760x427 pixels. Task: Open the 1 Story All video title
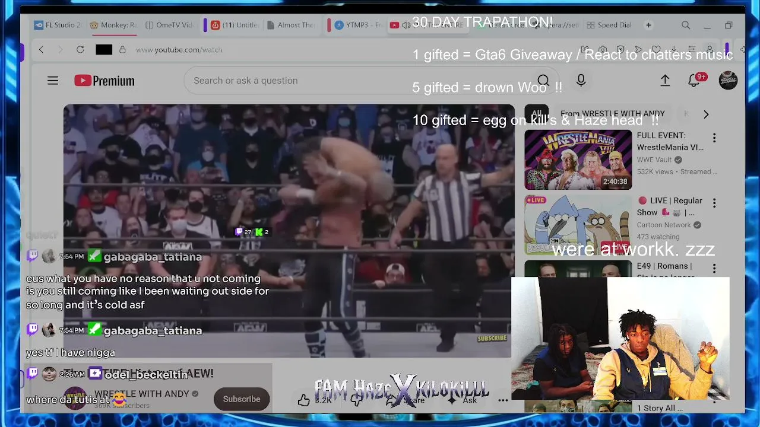click(660, 408)
